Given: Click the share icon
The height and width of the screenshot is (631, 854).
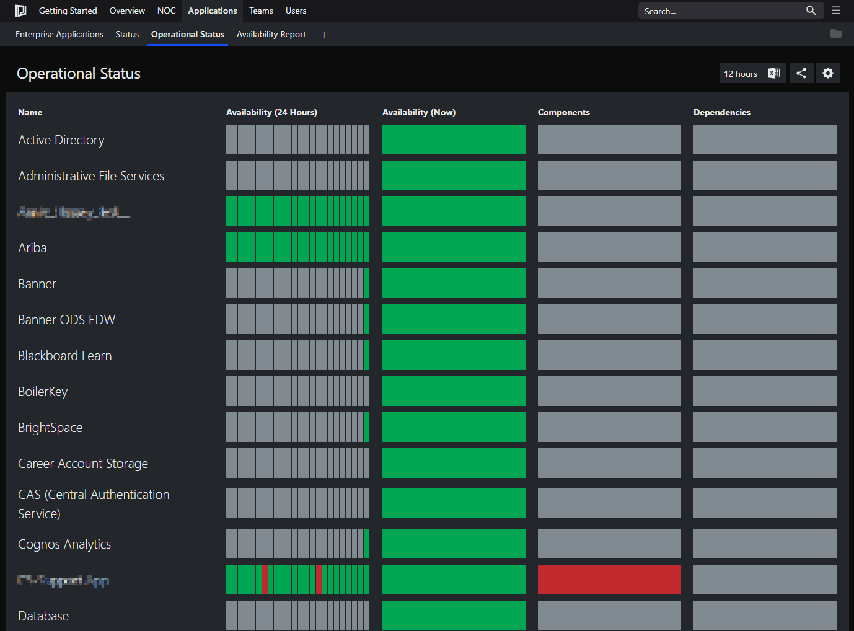Looking at the screenshot, I should coord(801,73).
